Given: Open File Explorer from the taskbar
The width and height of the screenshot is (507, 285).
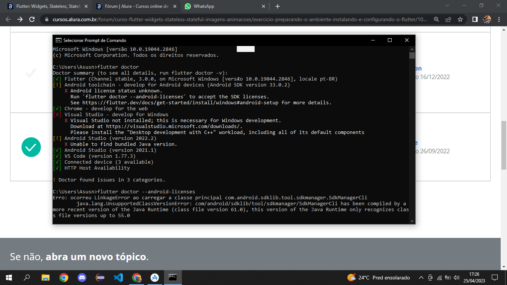Looking at the screenshot, I should point(45,278).
